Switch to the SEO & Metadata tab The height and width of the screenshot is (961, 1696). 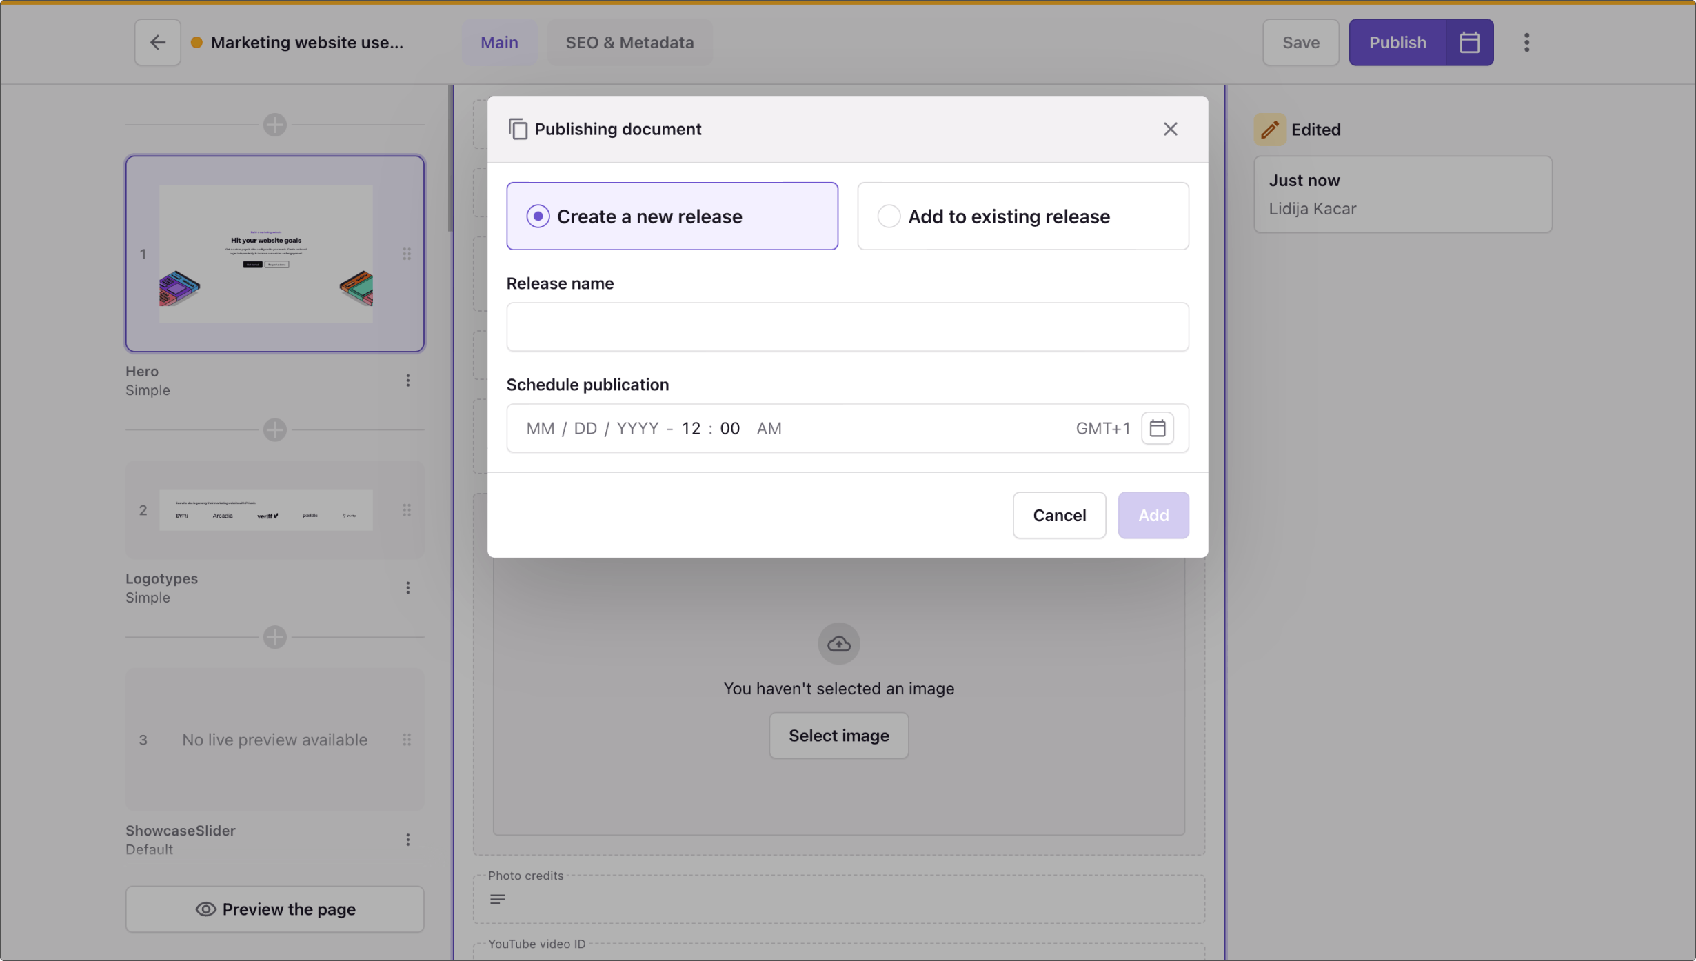[629, 43]
